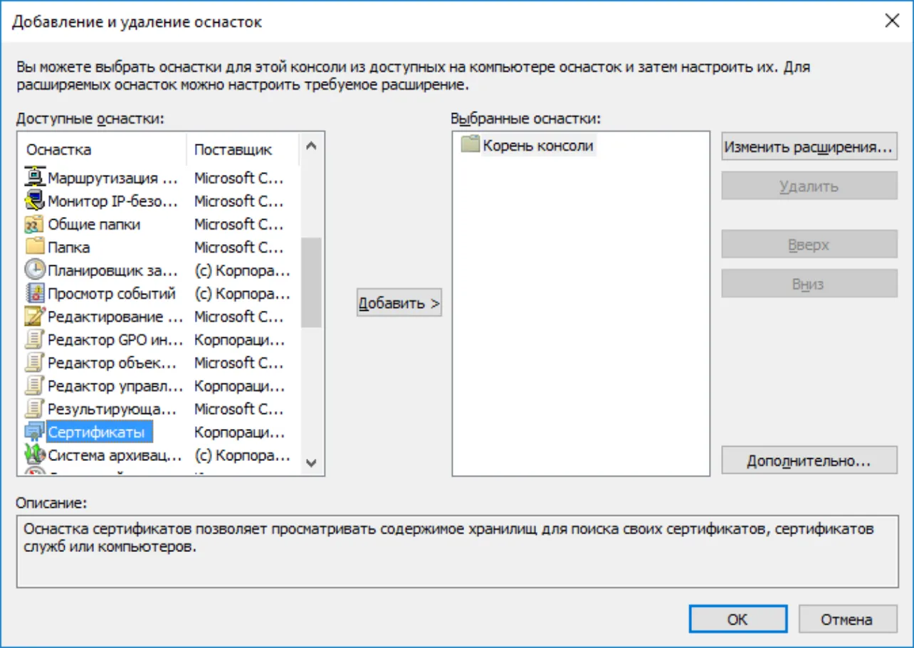Confirm with the OK button
Viewport: 914px width, 648px height.
(738, 619)
